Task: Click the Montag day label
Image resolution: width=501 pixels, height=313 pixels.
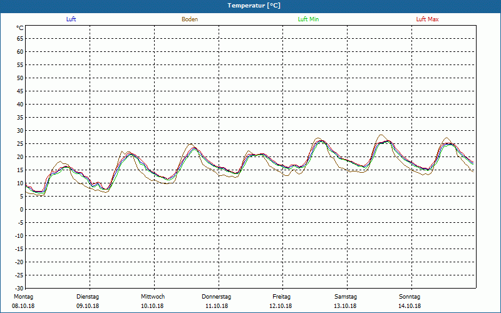Action: (23, 297)
